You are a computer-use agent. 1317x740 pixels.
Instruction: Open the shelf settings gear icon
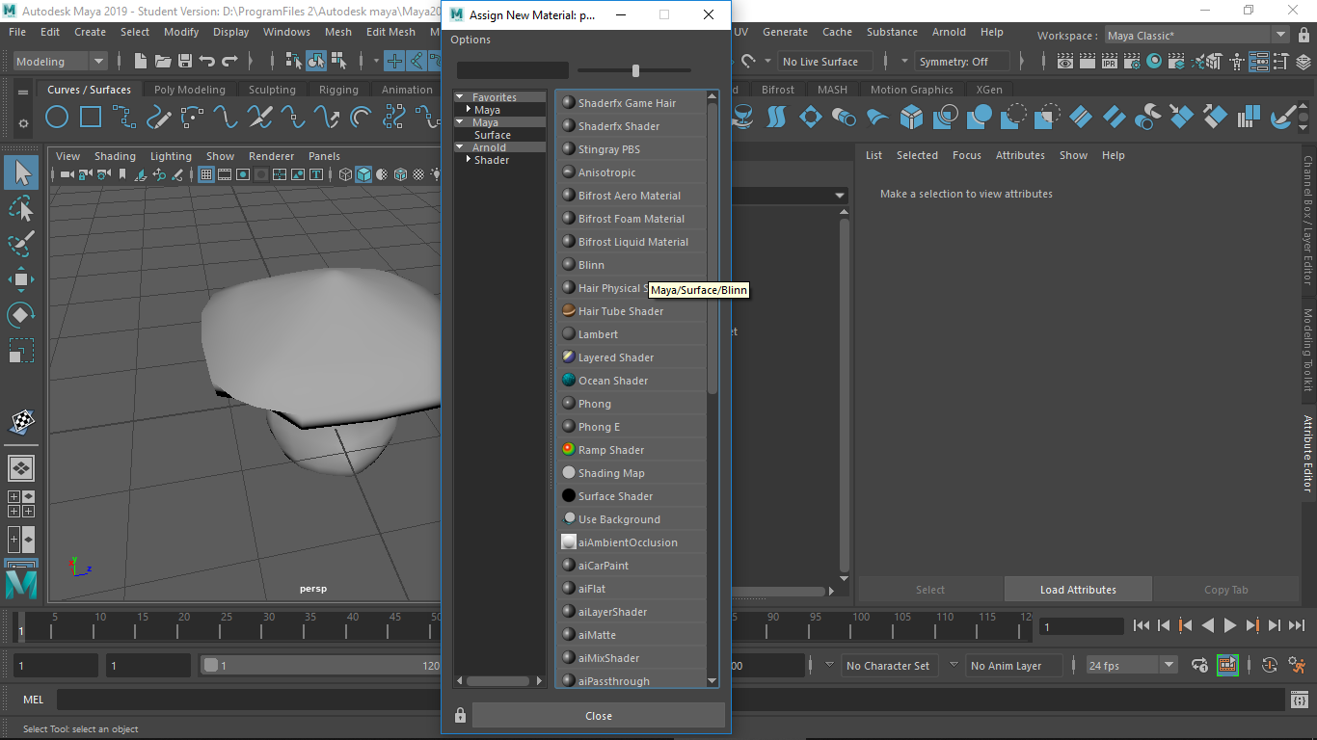pyautogui.click(x=23, y=124)
